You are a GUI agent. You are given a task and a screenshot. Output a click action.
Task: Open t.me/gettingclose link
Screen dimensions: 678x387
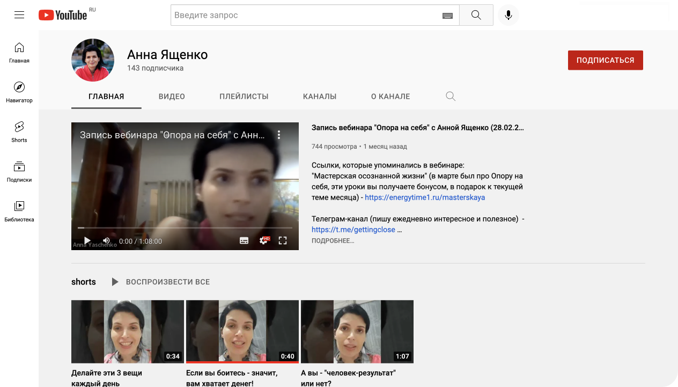pos(353,230)
